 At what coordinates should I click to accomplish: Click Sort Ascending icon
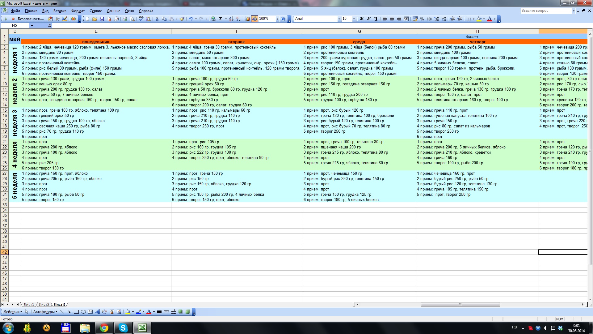tap(231, 19)
